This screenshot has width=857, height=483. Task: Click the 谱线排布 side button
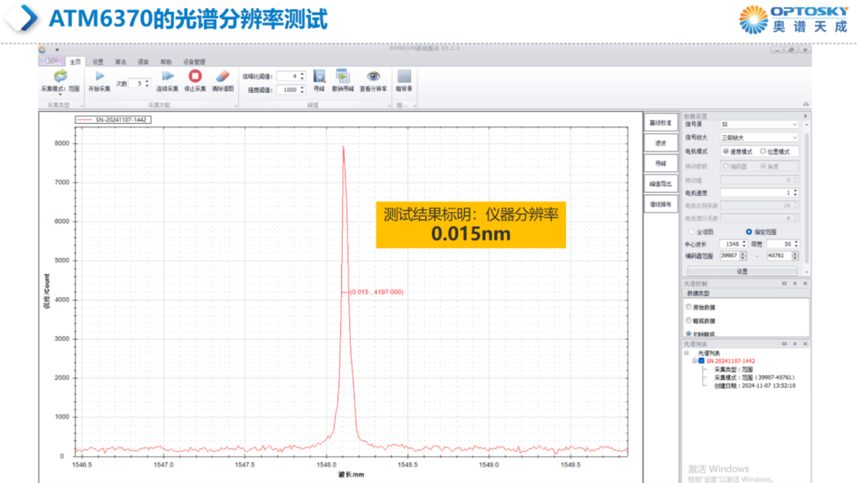click(661, 205)
